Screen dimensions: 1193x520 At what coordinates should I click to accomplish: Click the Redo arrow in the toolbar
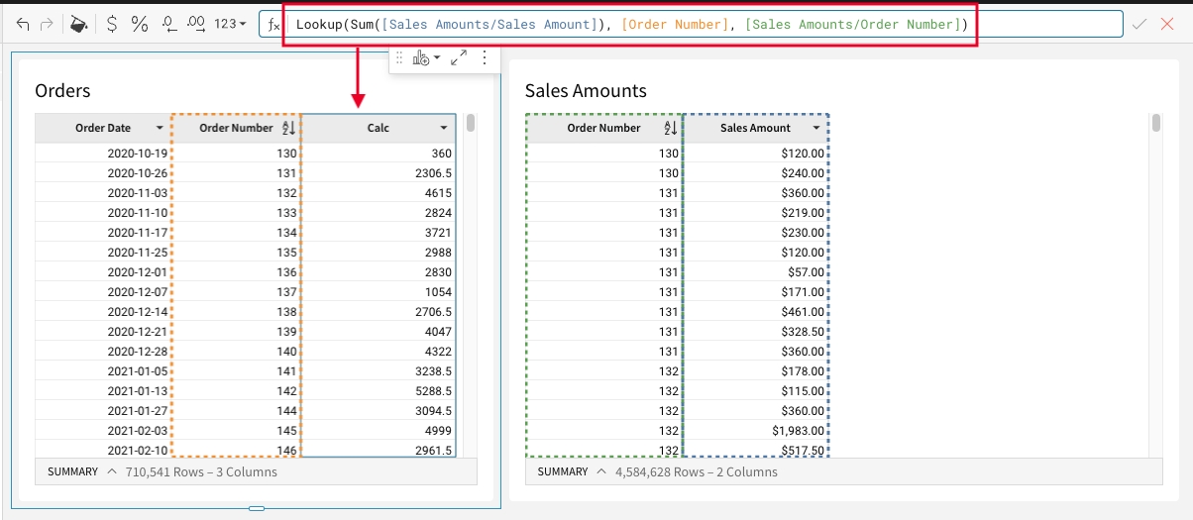tap(46, 24)
